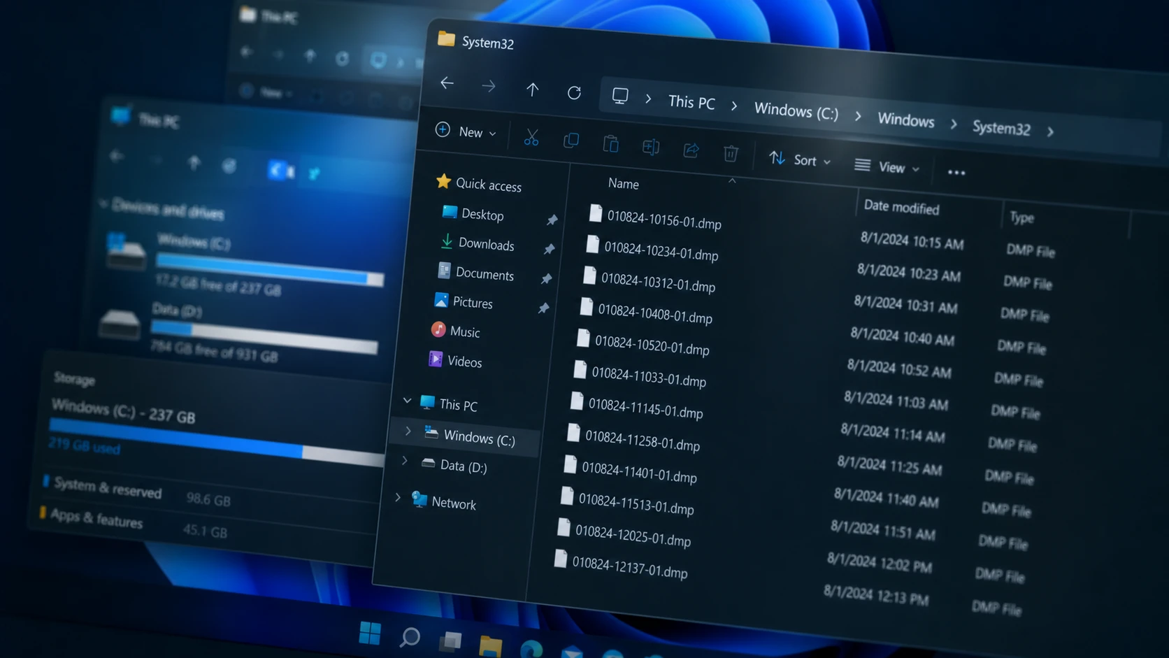Click the Back arrow in System32 window
Viewport: 1169px width, 658px height.
tap(447, 83)
